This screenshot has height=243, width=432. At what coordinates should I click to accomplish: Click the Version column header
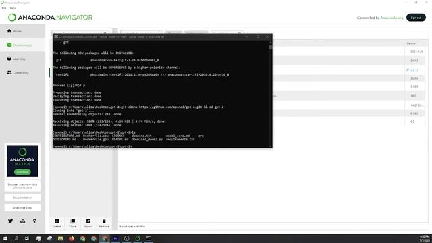tap(411, 43)
